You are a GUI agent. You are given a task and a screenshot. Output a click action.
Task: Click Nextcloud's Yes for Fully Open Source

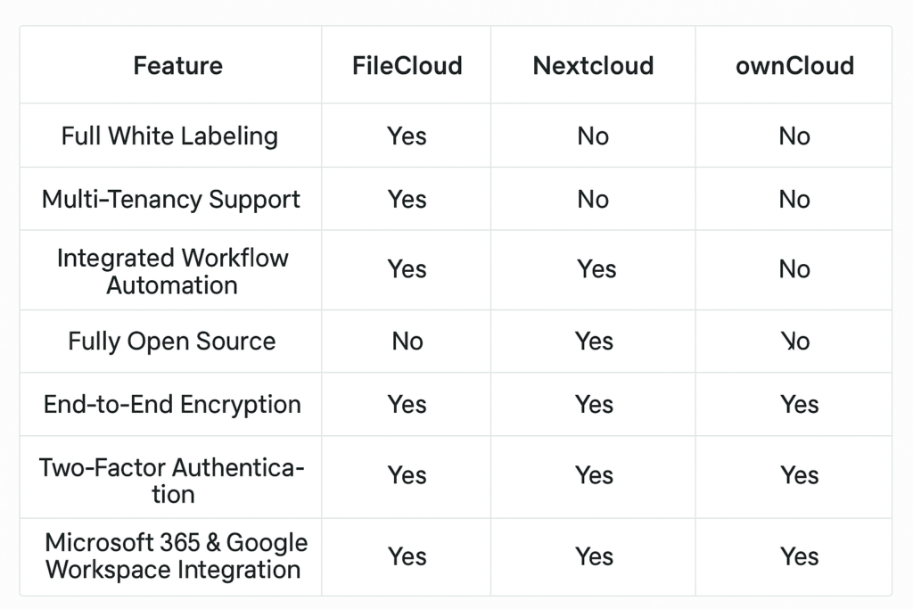[595, 342]
